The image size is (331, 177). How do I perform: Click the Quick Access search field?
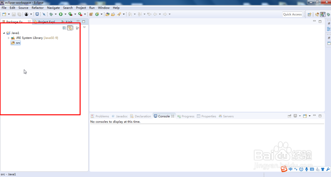292,14
